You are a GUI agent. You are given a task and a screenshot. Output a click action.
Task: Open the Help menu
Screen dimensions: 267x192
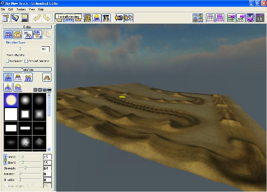tap(41, 9)
